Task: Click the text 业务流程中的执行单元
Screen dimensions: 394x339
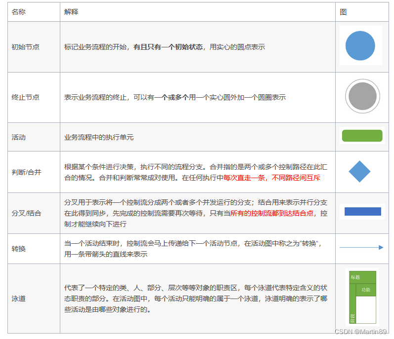Action: [x=99, y=137]
